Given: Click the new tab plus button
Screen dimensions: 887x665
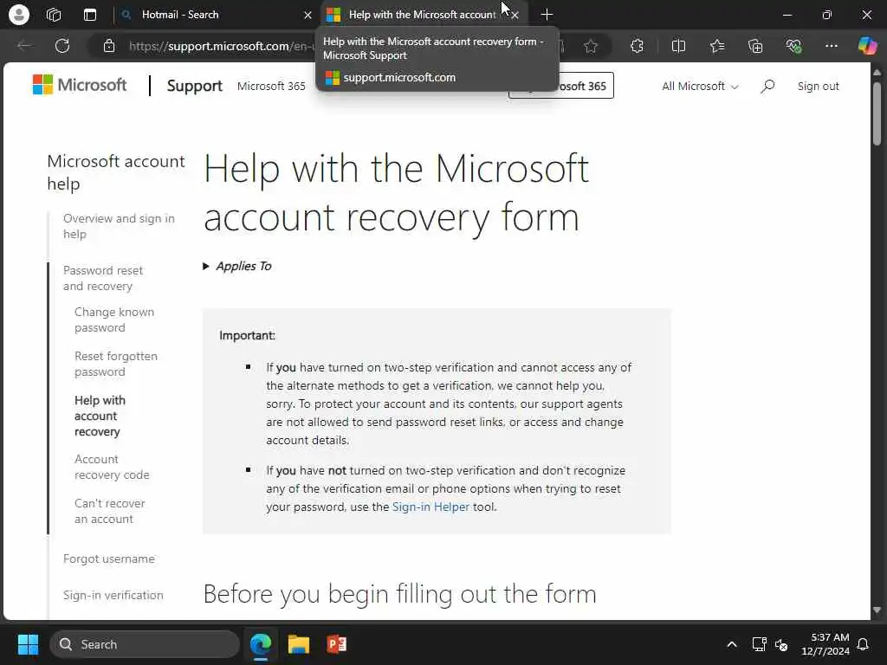Looking at the screenshot, I should point(547,15).
